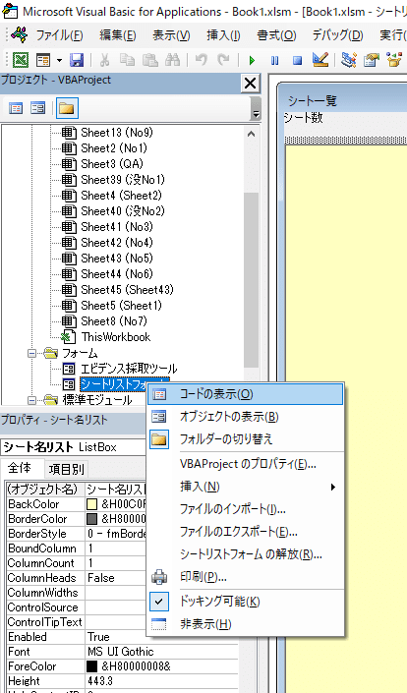Click ForeColor black swatch value

tap(91, 666)
